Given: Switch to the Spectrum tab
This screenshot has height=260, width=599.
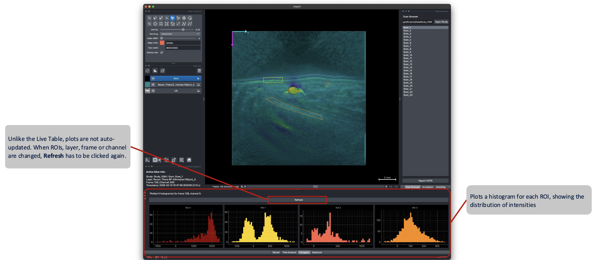Looking at the screenshot, I should pos(317,252).
